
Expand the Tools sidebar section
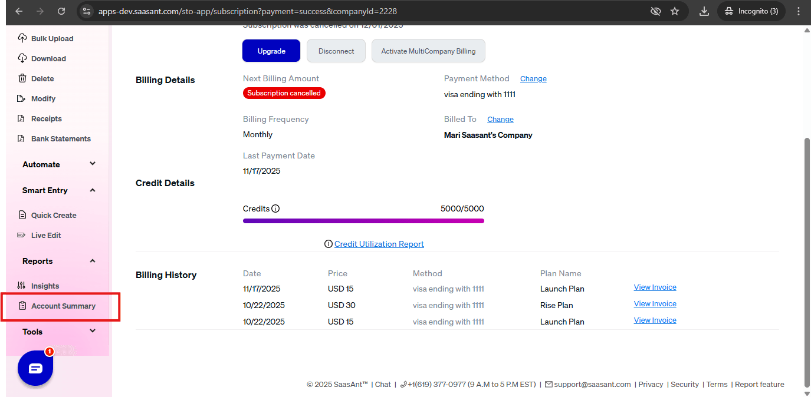click(x=93, y=331)
